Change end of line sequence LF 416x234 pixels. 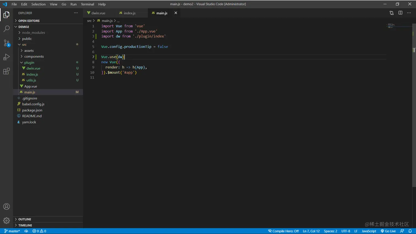click(356, 231)
